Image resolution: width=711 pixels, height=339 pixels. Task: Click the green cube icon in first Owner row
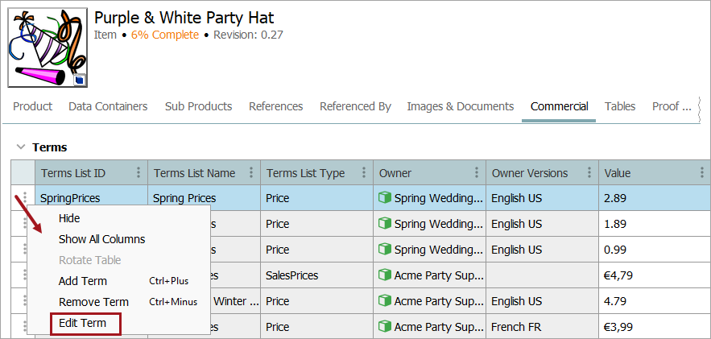point(385,198)
